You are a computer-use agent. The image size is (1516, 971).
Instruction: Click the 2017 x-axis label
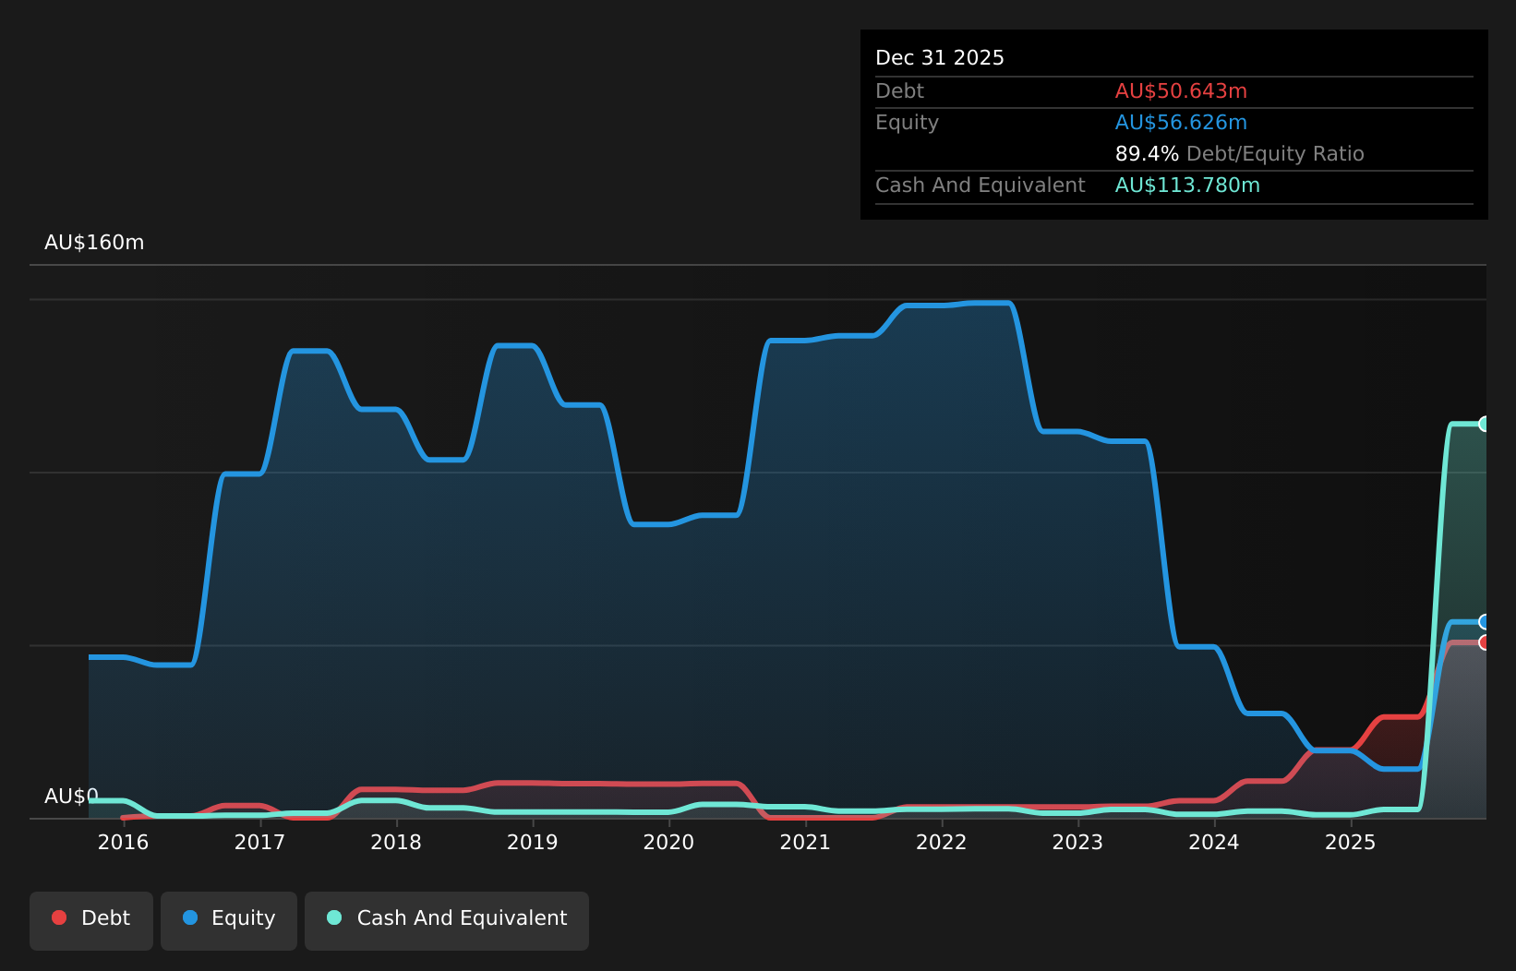(259, 842)
